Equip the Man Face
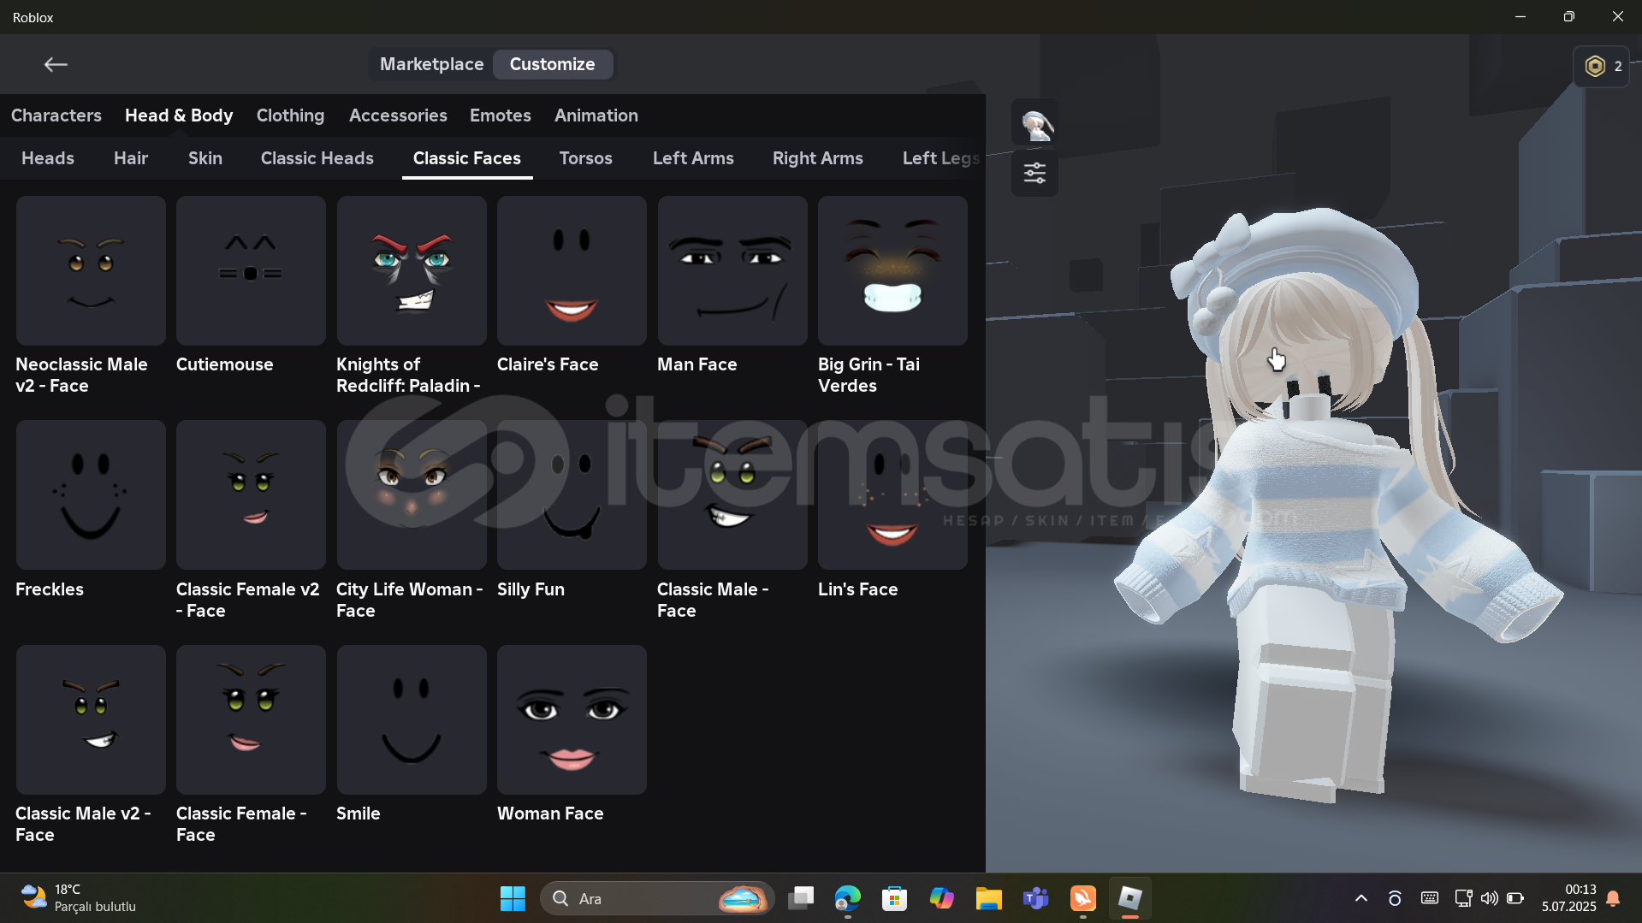This screenshot has width=1642, height=923. (732, 270)
